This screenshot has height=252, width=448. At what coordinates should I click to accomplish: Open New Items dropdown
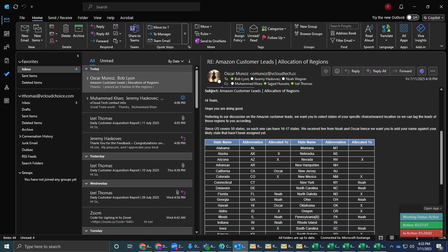pos(37,33)
